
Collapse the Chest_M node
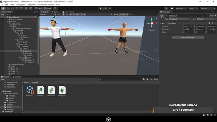pos(17,47)
